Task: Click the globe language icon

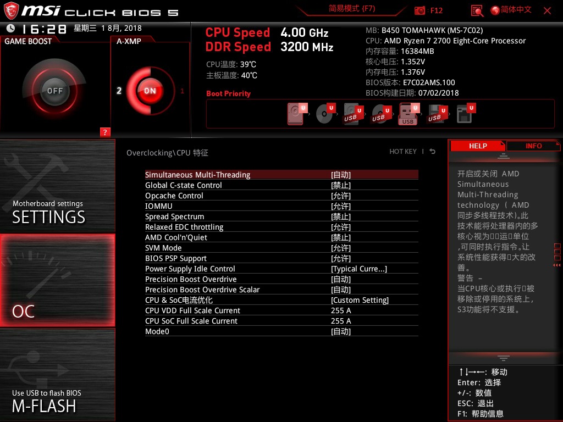Action: 495,10
